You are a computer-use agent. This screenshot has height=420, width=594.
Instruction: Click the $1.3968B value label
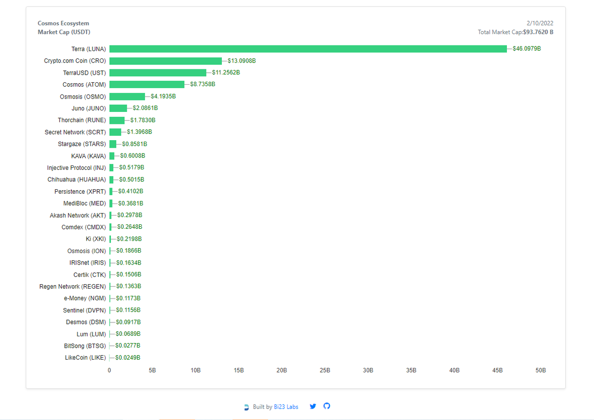pos(140,132)
